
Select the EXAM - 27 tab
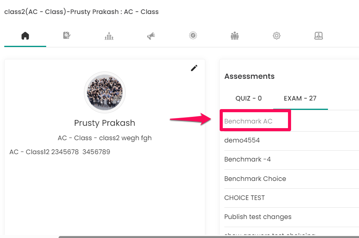(300, 98)
